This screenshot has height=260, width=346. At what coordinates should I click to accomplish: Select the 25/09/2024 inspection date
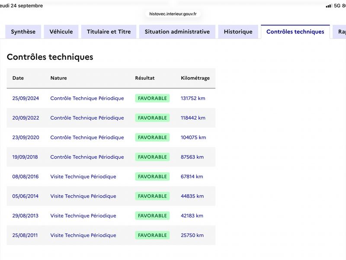pyautogui.click(x=26, y=98)
